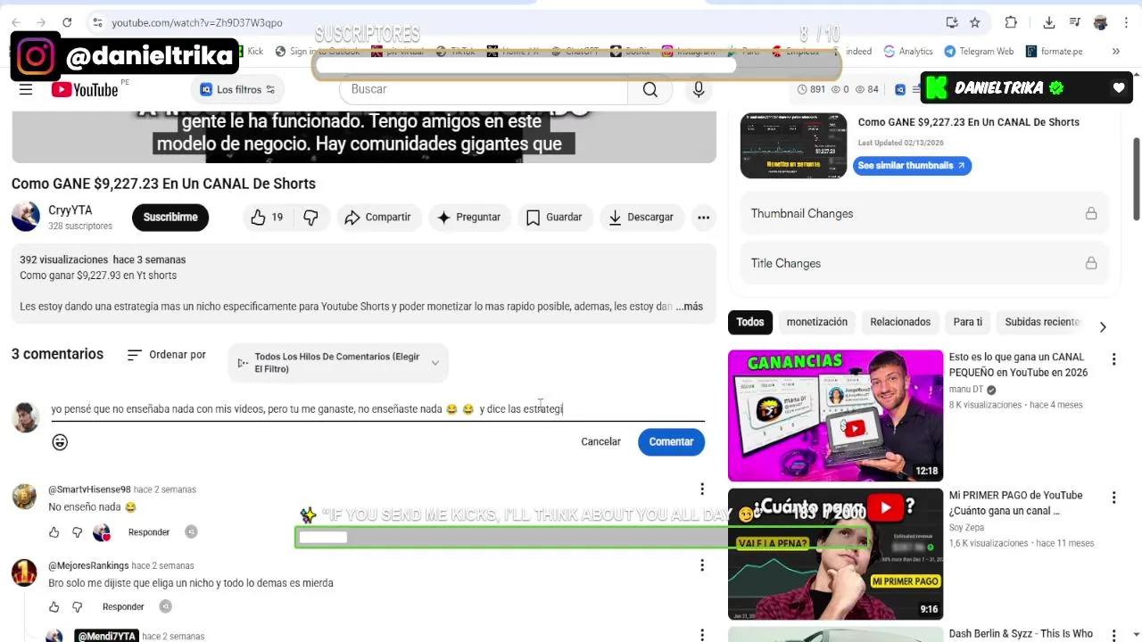The width and height of the screenshot is (1142, 642).
Task: Click vidIQ icon on SmartvHisense98 comment
Action: click(191, 531)
